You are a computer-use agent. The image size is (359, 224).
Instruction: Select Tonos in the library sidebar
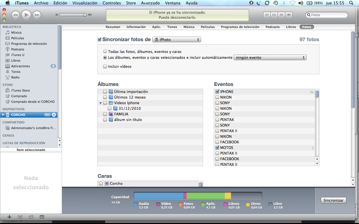click(x=16, y=72)
